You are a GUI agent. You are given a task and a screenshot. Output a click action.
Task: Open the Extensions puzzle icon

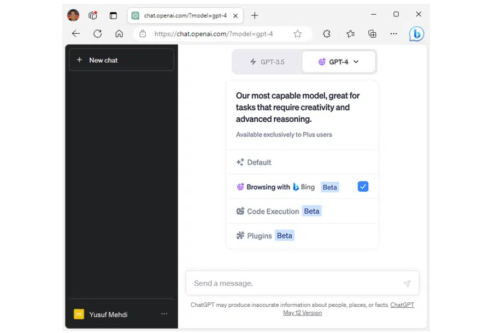click(327, 34)
